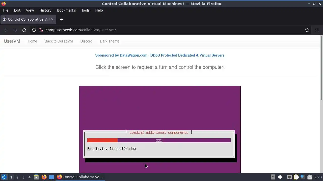Viewport: 323px width, 181px height.
Task: Click the show desktop panel icon
Action: (x=51, y=177)
